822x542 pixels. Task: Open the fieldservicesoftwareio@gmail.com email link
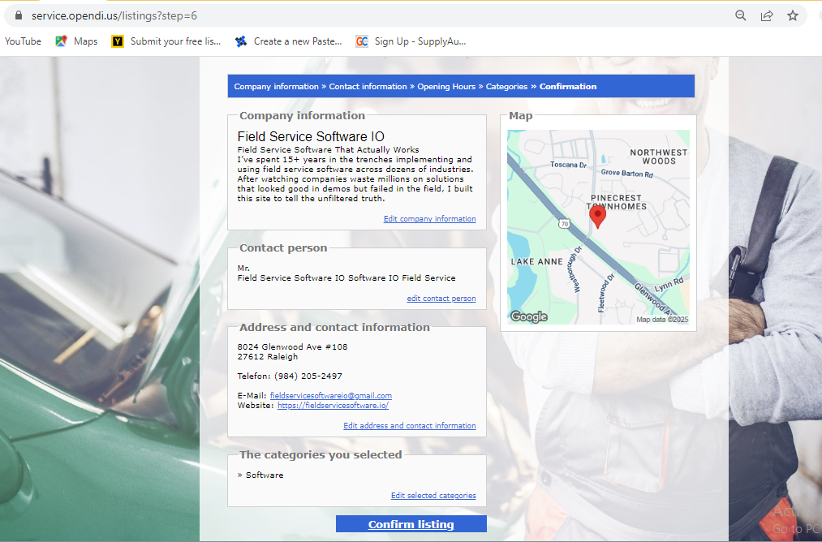click(x=331, y=396)
